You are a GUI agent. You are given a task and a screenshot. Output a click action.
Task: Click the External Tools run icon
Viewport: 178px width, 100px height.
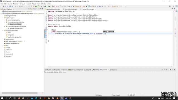tap(53, 6)
